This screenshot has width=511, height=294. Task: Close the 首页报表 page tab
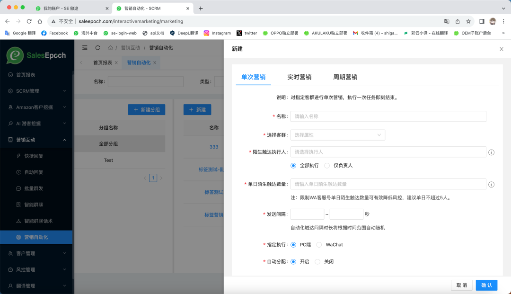(116, 62)
